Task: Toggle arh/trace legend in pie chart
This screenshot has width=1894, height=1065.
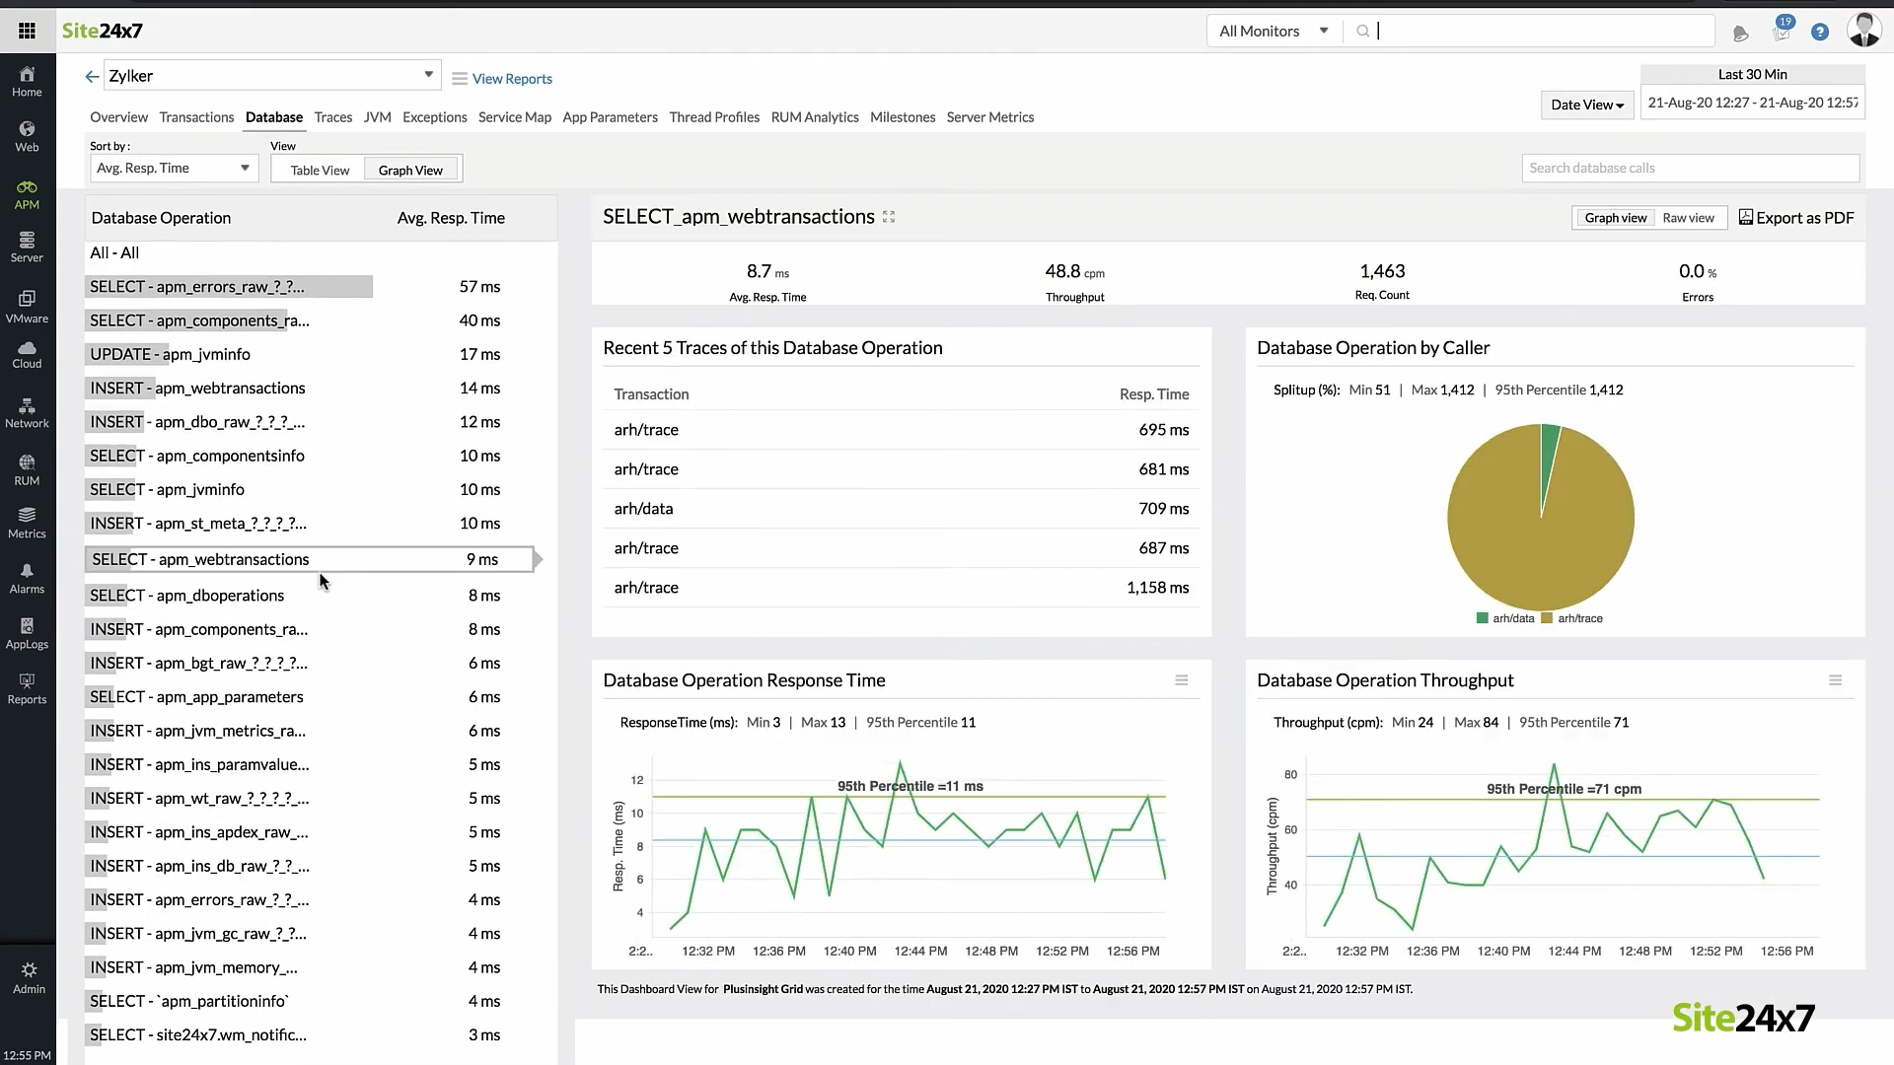Action: 1572,618
